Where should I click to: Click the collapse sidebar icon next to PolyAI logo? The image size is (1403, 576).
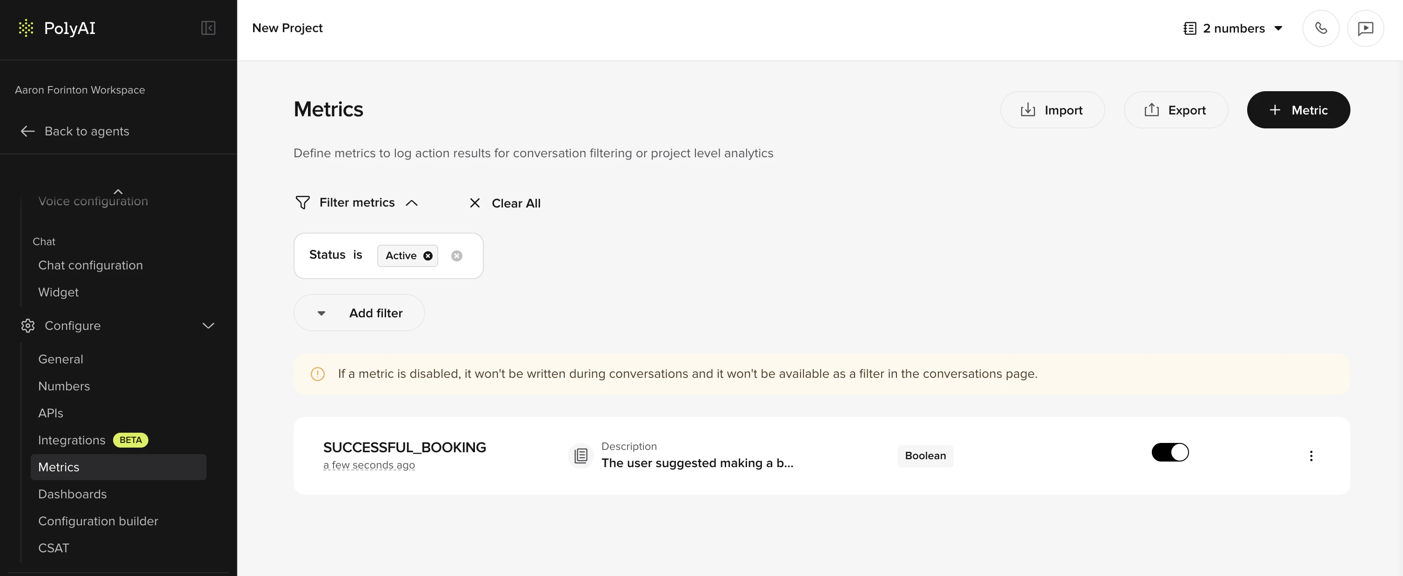[x=207, y=28]
